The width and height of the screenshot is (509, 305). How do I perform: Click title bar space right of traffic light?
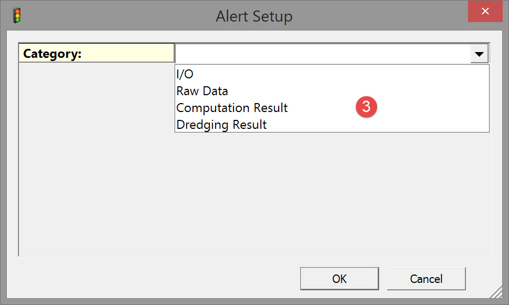[x=105, y=16]
